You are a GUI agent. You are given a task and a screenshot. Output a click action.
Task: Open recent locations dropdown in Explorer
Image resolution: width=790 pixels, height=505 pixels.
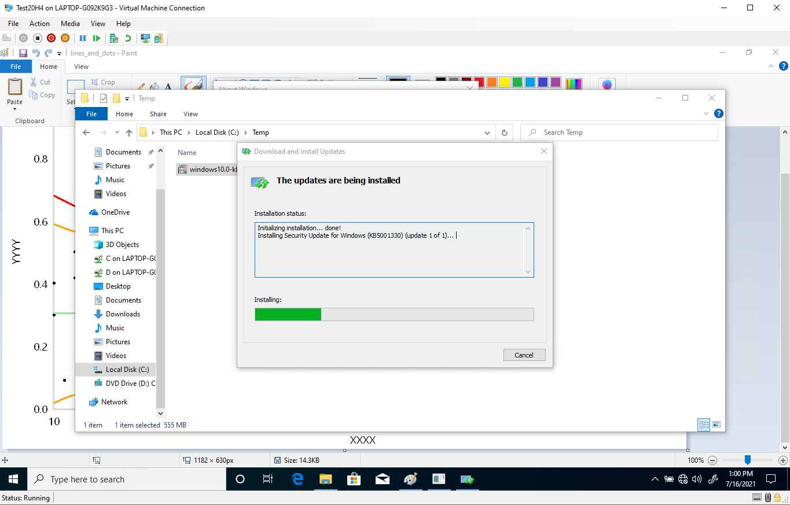tap(117, 132)
